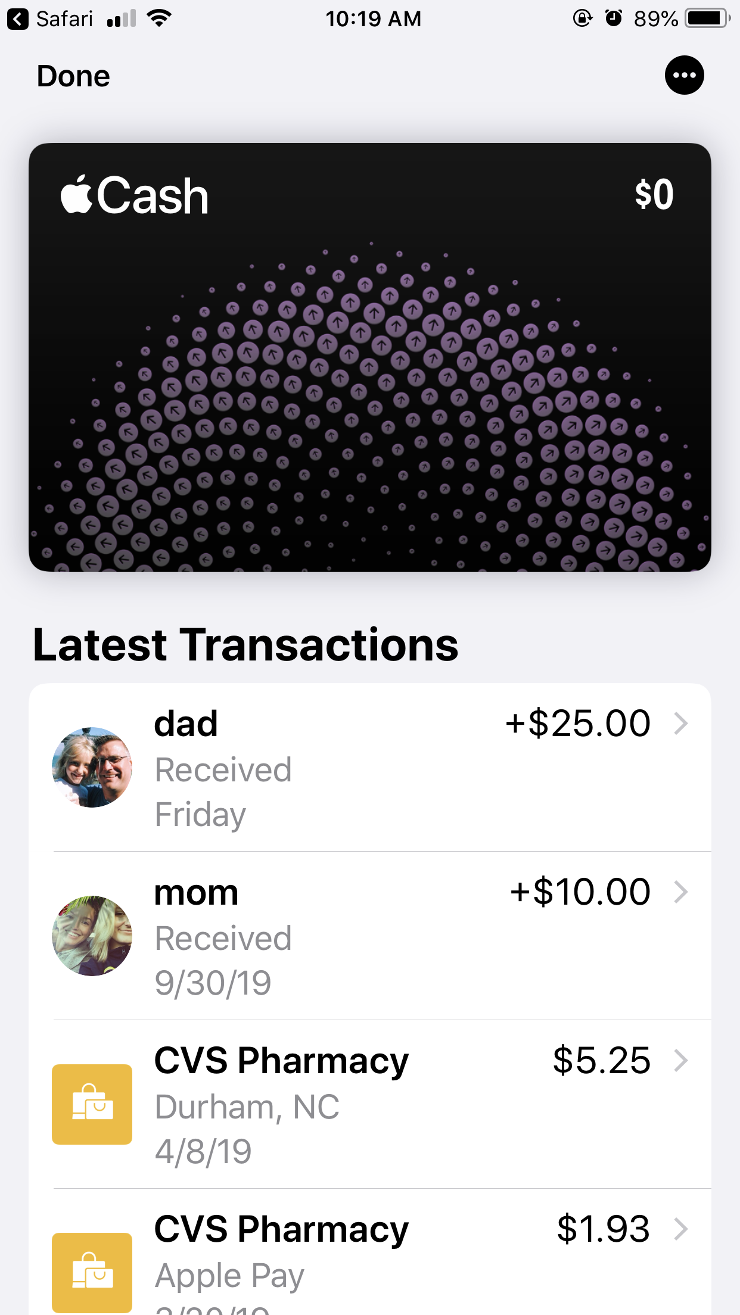This screenshot has height=1315, width=740.
Task: Tap the first CVS Pharmacy shopping bag icon
Action: pos(92,1104)
